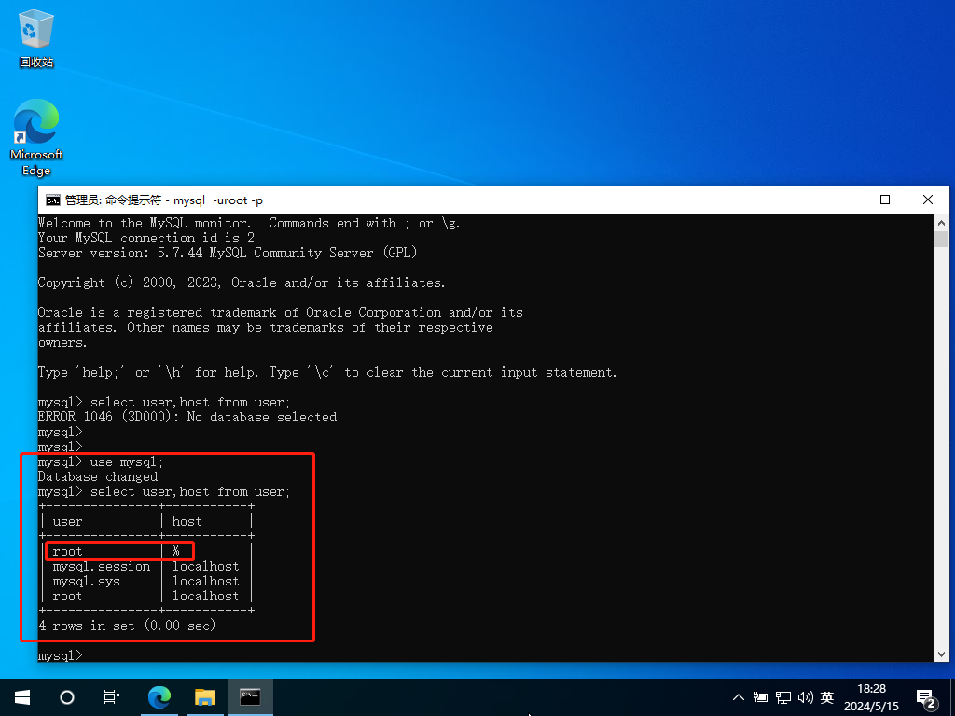955x716 pixels.
Task: Select the Command Prompt taskbar button
Action: (250, 696)
